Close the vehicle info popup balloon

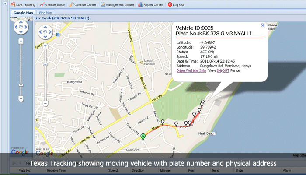coord(263,25)
